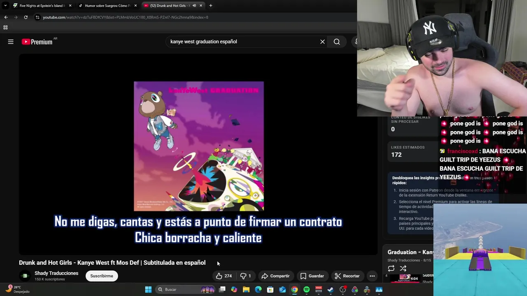
Task: Click the Graduation album cover video
Action: (x=198, y=146)
